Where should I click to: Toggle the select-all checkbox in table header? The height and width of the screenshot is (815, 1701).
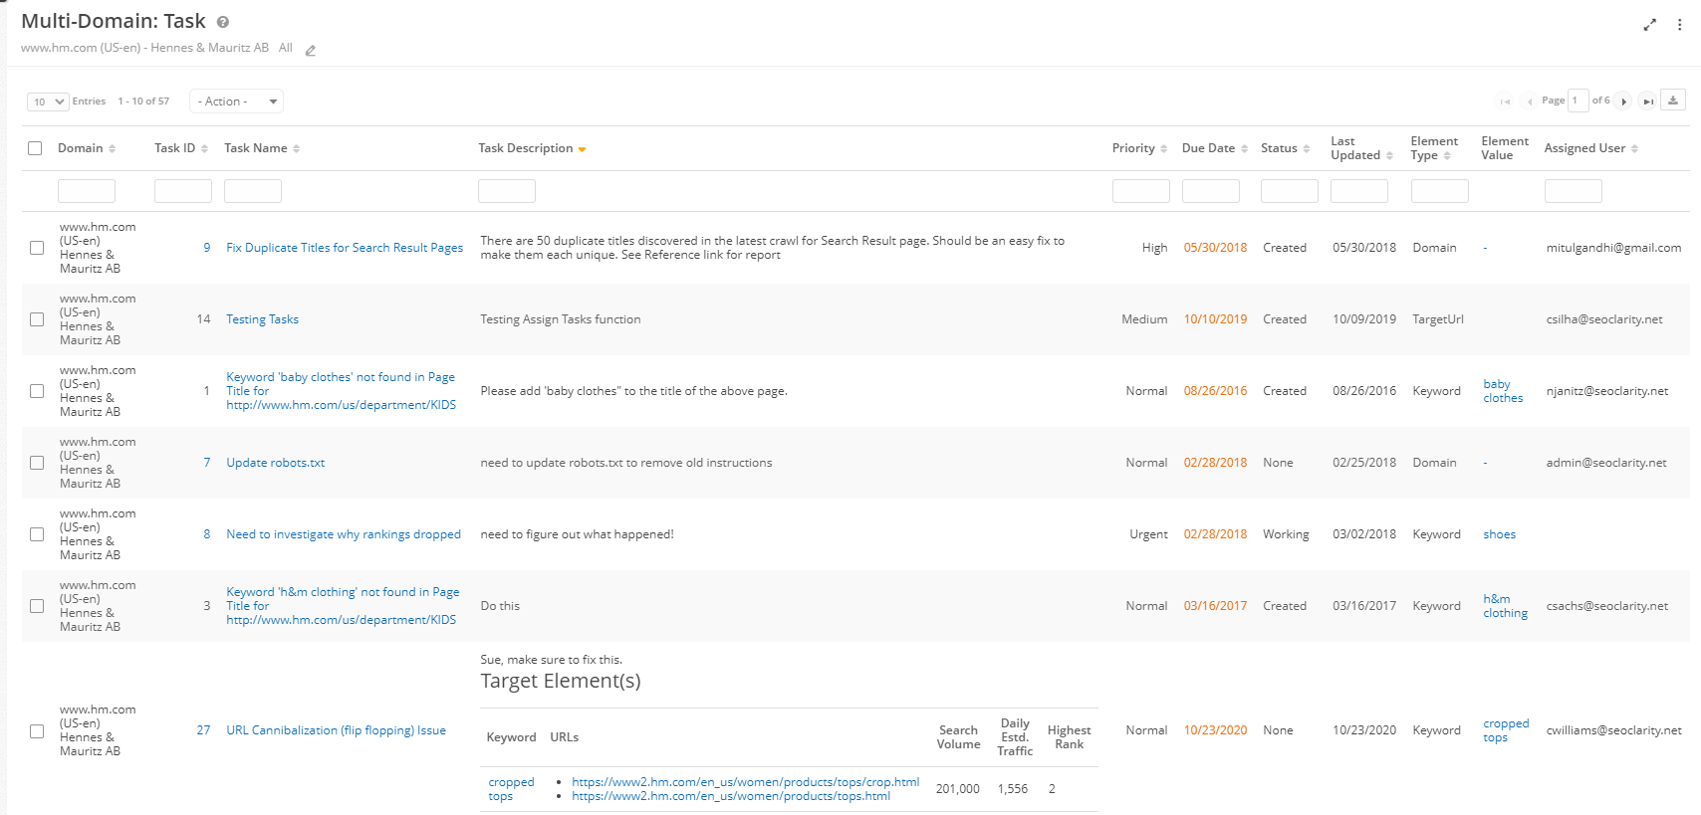coord(35,148)
